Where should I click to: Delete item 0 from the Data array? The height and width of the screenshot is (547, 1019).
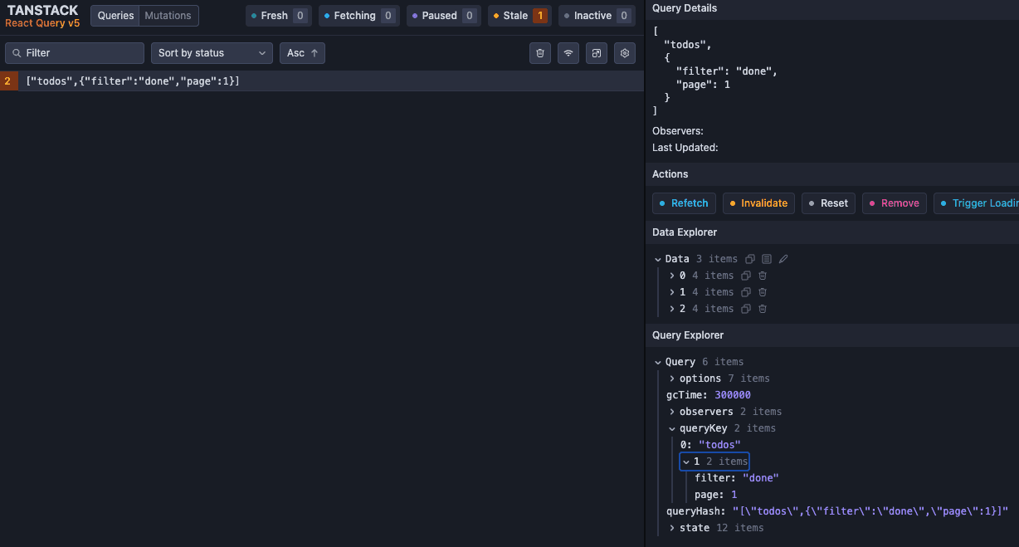763,276
